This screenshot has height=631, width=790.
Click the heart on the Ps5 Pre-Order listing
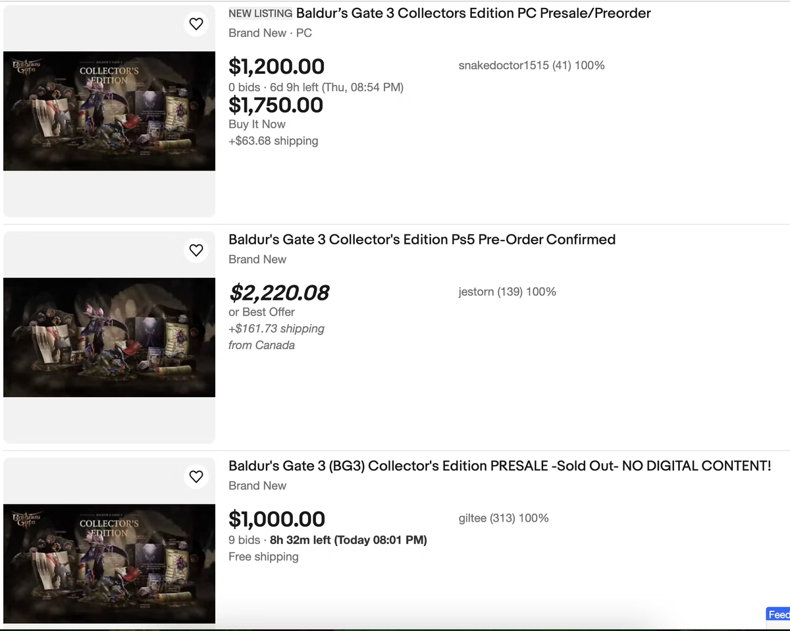196,250
